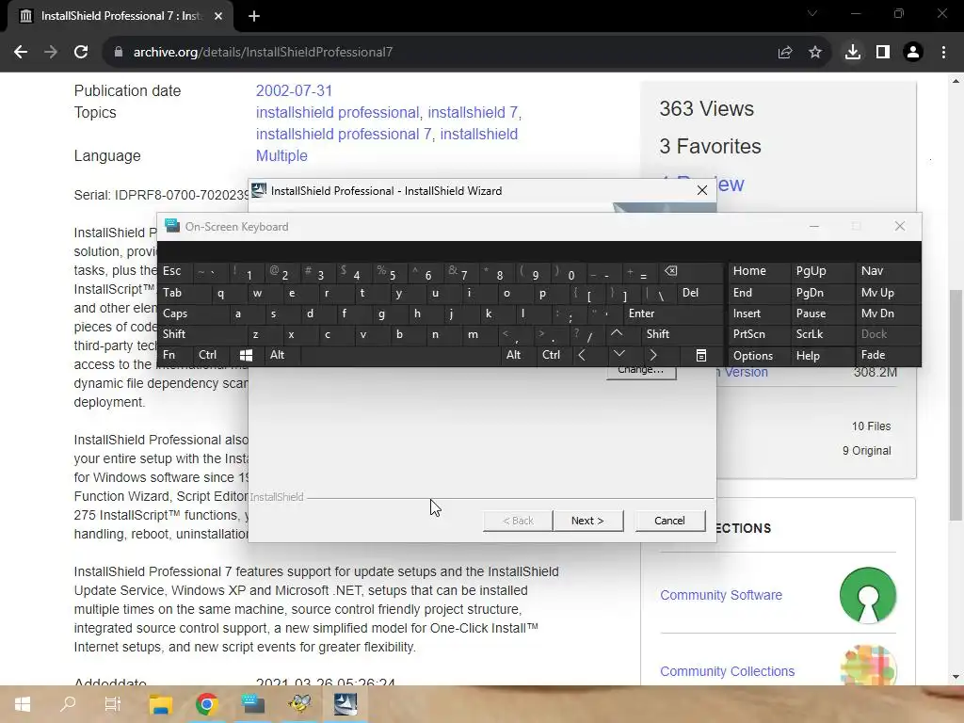Toggle the right Shift key on On-Screen Keyboard
Screen dimensions: 964x723
[x=682, y=334]
